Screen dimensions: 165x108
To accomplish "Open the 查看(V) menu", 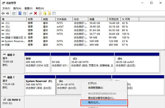I will pyautogui.click(x=29, y=8).
